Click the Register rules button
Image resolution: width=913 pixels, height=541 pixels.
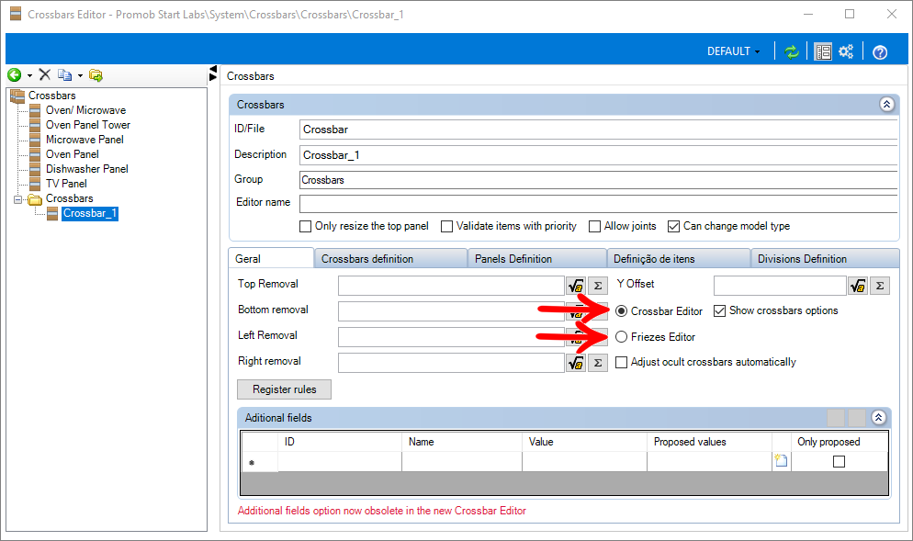pos(284,389)
